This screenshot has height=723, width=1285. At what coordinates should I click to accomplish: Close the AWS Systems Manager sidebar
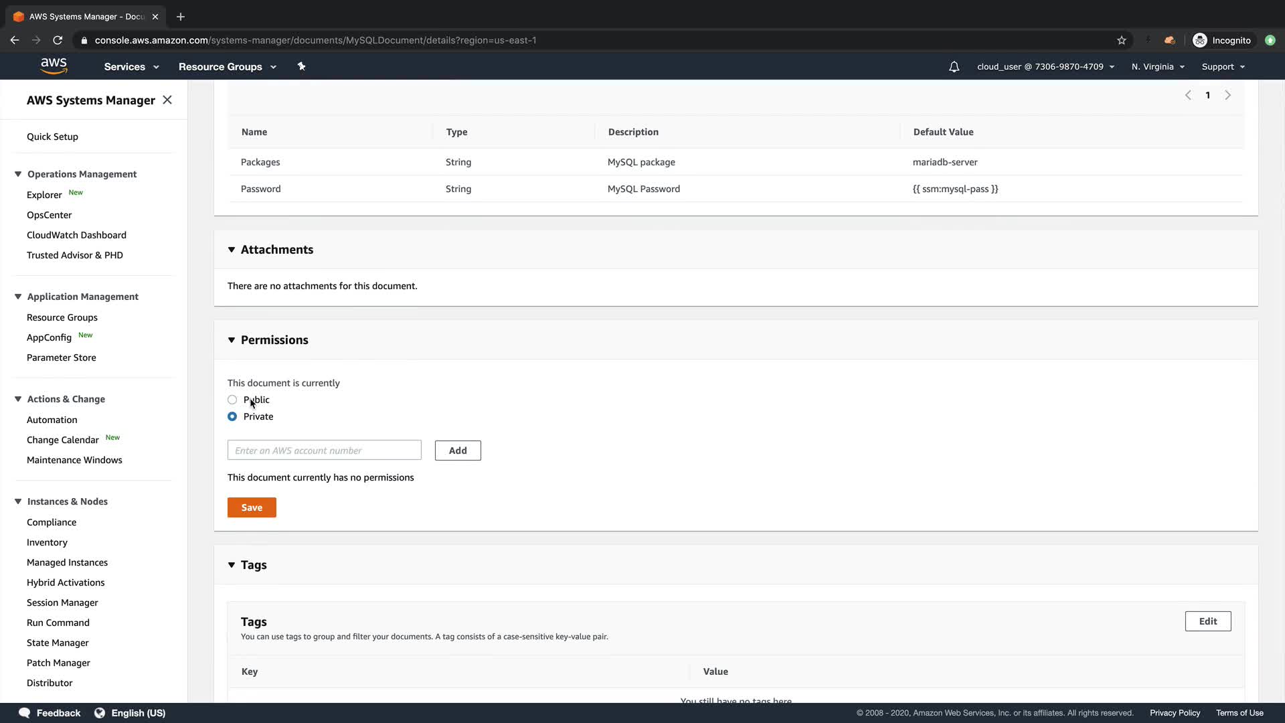(167, 100)
